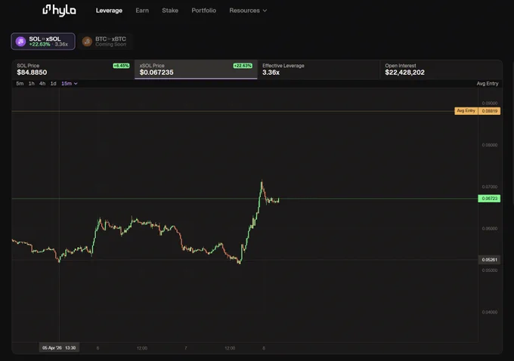The width and height of the screenshot is (514, 361).
Task: Click the 0.04000 price axis label
Action: click(489, 312)
